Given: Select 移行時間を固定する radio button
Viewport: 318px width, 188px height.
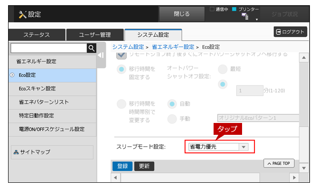Looking at the screenshot, I should (x=122, y=69).
